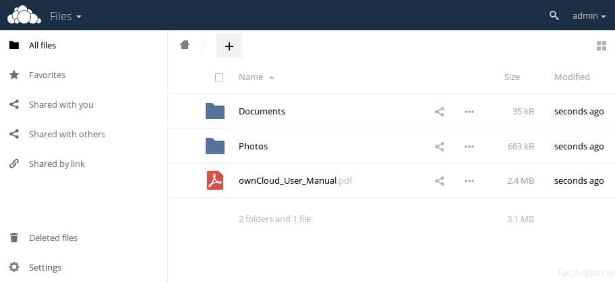The image size is (615, 282).
Task: Open Settings in the sidebar
Action: (x=45, y=268)
